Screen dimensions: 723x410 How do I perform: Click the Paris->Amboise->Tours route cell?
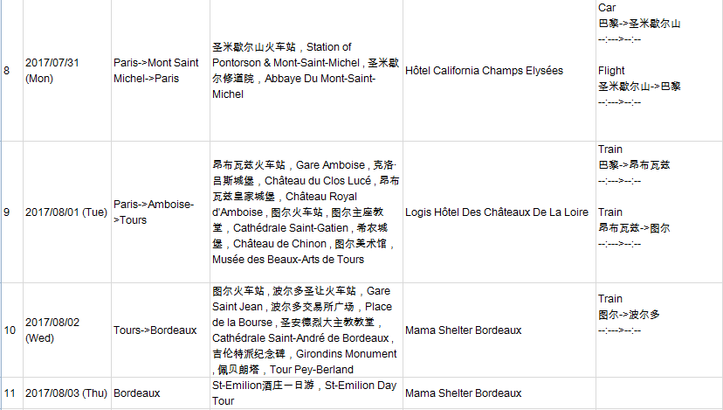point(154,212)
